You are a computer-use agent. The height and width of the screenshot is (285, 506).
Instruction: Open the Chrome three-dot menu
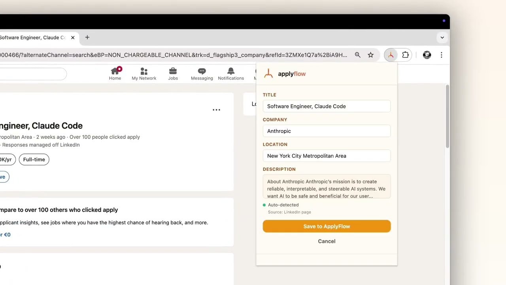442,55
